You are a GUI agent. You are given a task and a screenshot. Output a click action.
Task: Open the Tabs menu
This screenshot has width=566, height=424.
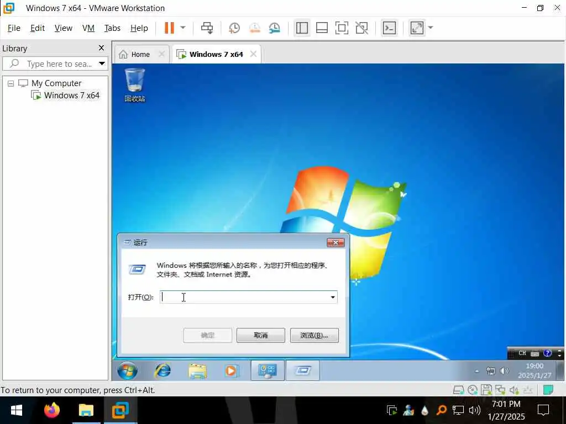click(x=112, y=28)
